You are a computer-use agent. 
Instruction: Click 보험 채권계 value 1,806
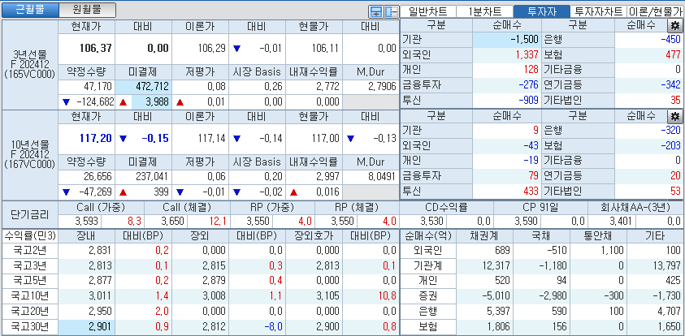499,327
